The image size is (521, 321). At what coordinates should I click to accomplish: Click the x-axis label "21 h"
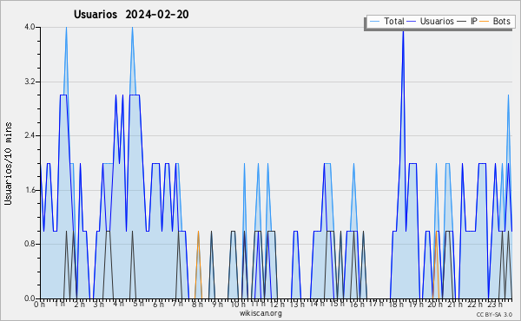[x=455, y=305]
